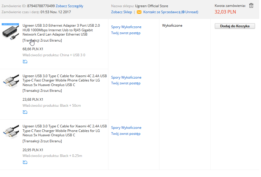
Task: Open Twój zwrot postęp for 0.25m cable
Action: (x=126, y=134)
